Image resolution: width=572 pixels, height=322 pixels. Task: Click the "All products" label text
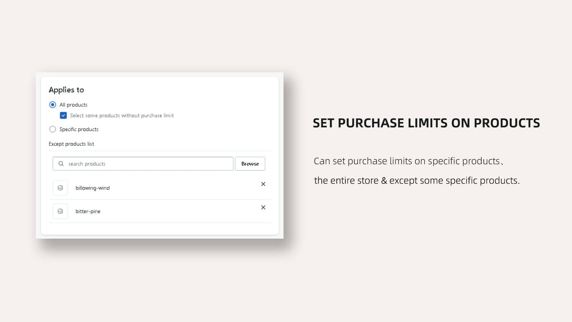(73, 105)
